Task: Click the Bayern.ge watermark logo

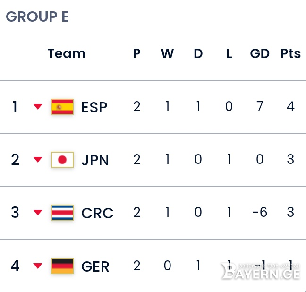Action: click(x=261, y=271)
